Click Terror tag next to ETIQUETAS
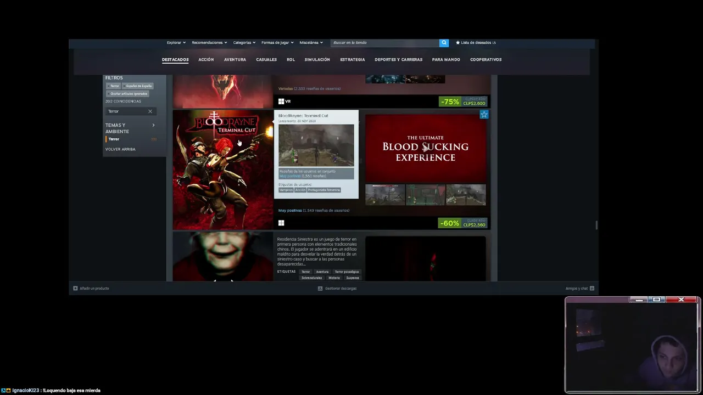 point(305,272)
